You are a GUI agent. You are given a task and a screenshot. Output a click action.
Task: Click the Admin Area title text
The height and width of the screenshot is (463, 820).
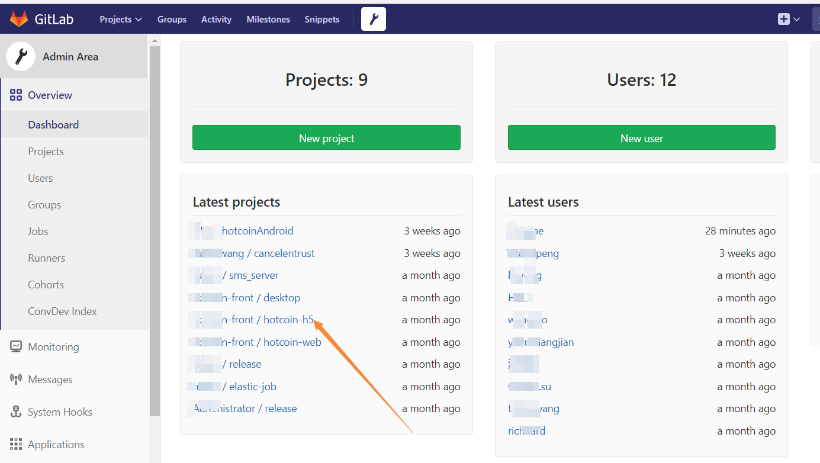[x=70, y=57]
